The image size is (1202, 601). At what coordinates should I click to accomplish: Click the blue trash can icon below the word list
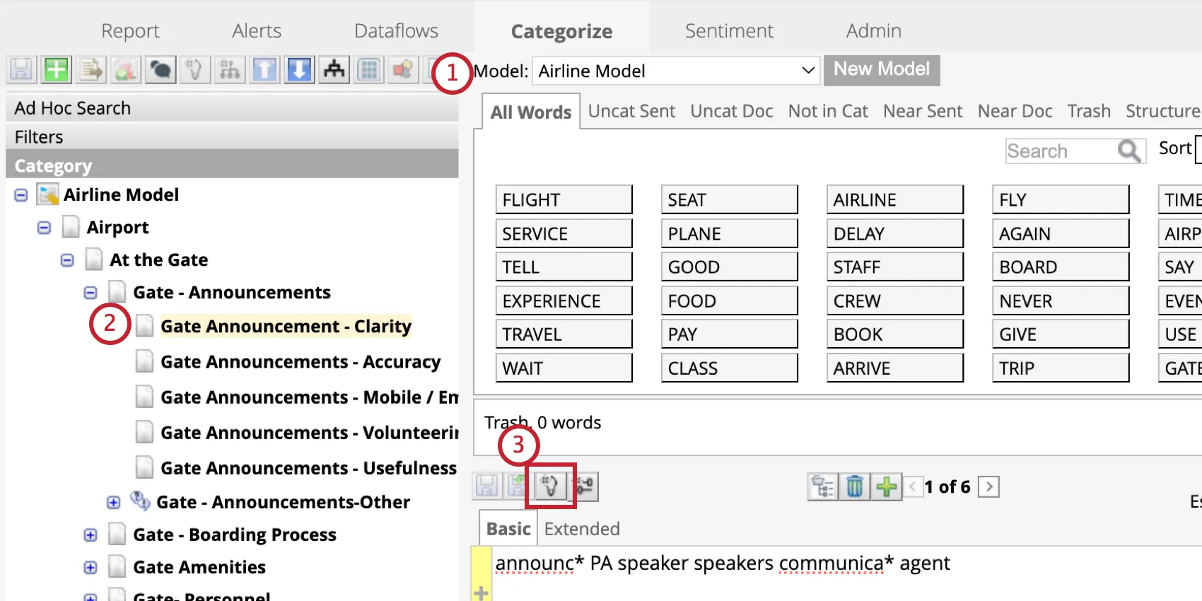[x=854, y=486]
